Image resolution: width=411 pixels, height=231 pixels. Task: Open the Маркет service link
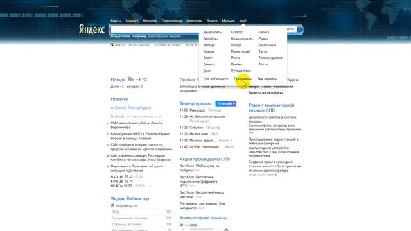(132, 21)
